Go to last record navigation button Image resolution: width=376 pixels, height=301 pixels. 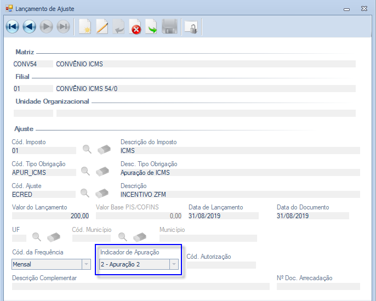point(64,26)
